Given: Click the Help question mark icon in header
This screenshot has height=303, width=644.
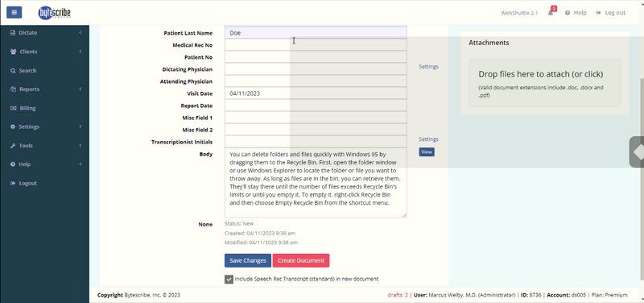Looking at the screenshot, I should tap(568, 13).
